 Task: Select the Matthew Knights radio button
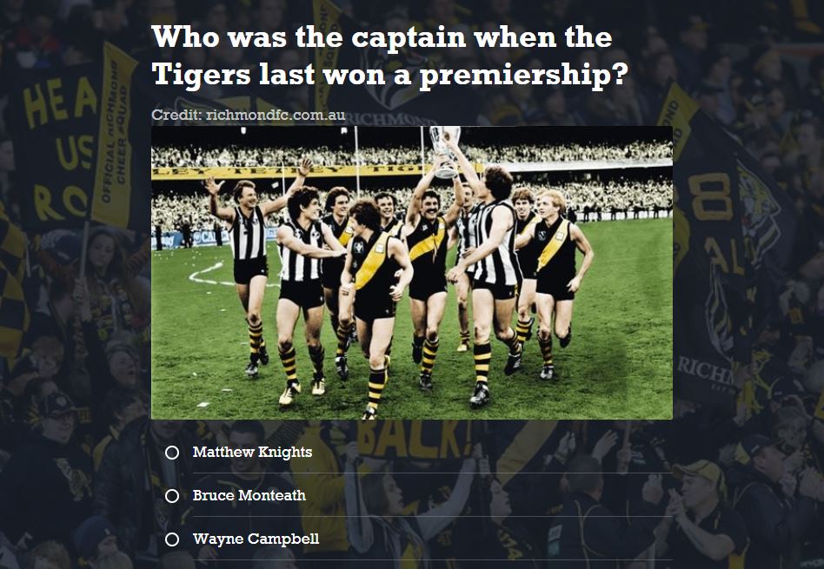(172, 453)
